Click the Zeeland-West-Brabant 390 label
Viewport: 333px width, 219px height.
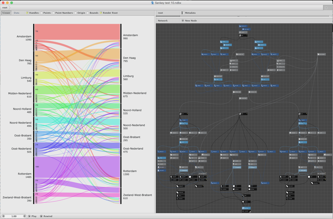pyautogui.click(x=17, y=199)
